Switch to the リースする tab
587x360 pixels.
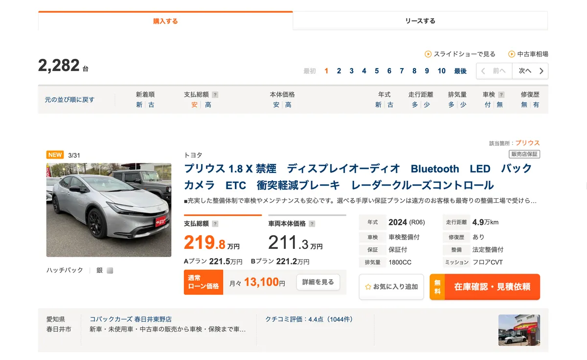420,21
